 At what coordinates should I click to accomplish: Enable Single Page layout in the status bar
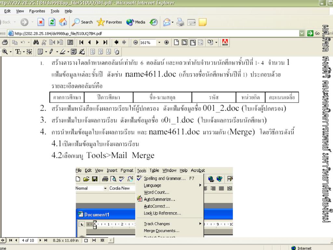(86, 241)
